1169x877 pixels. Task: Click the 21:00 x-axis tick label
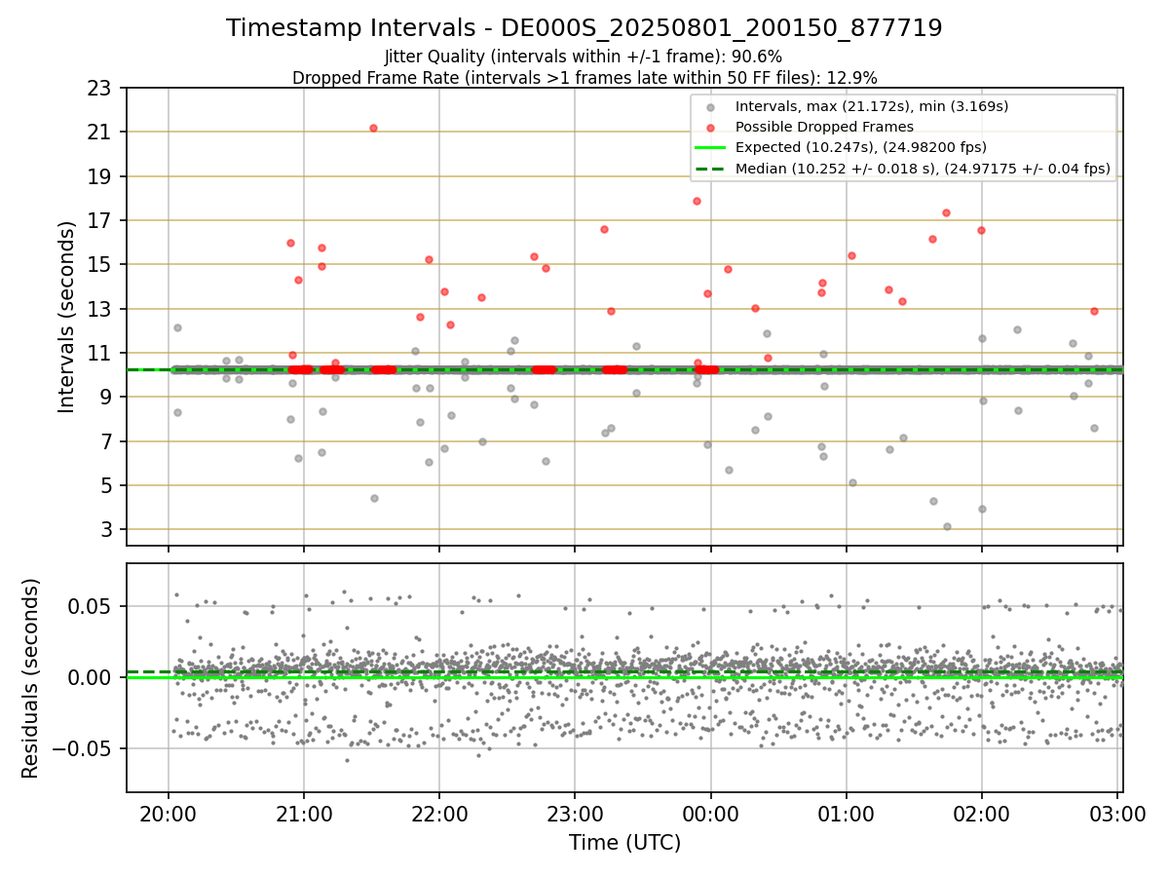click(303, 814)
